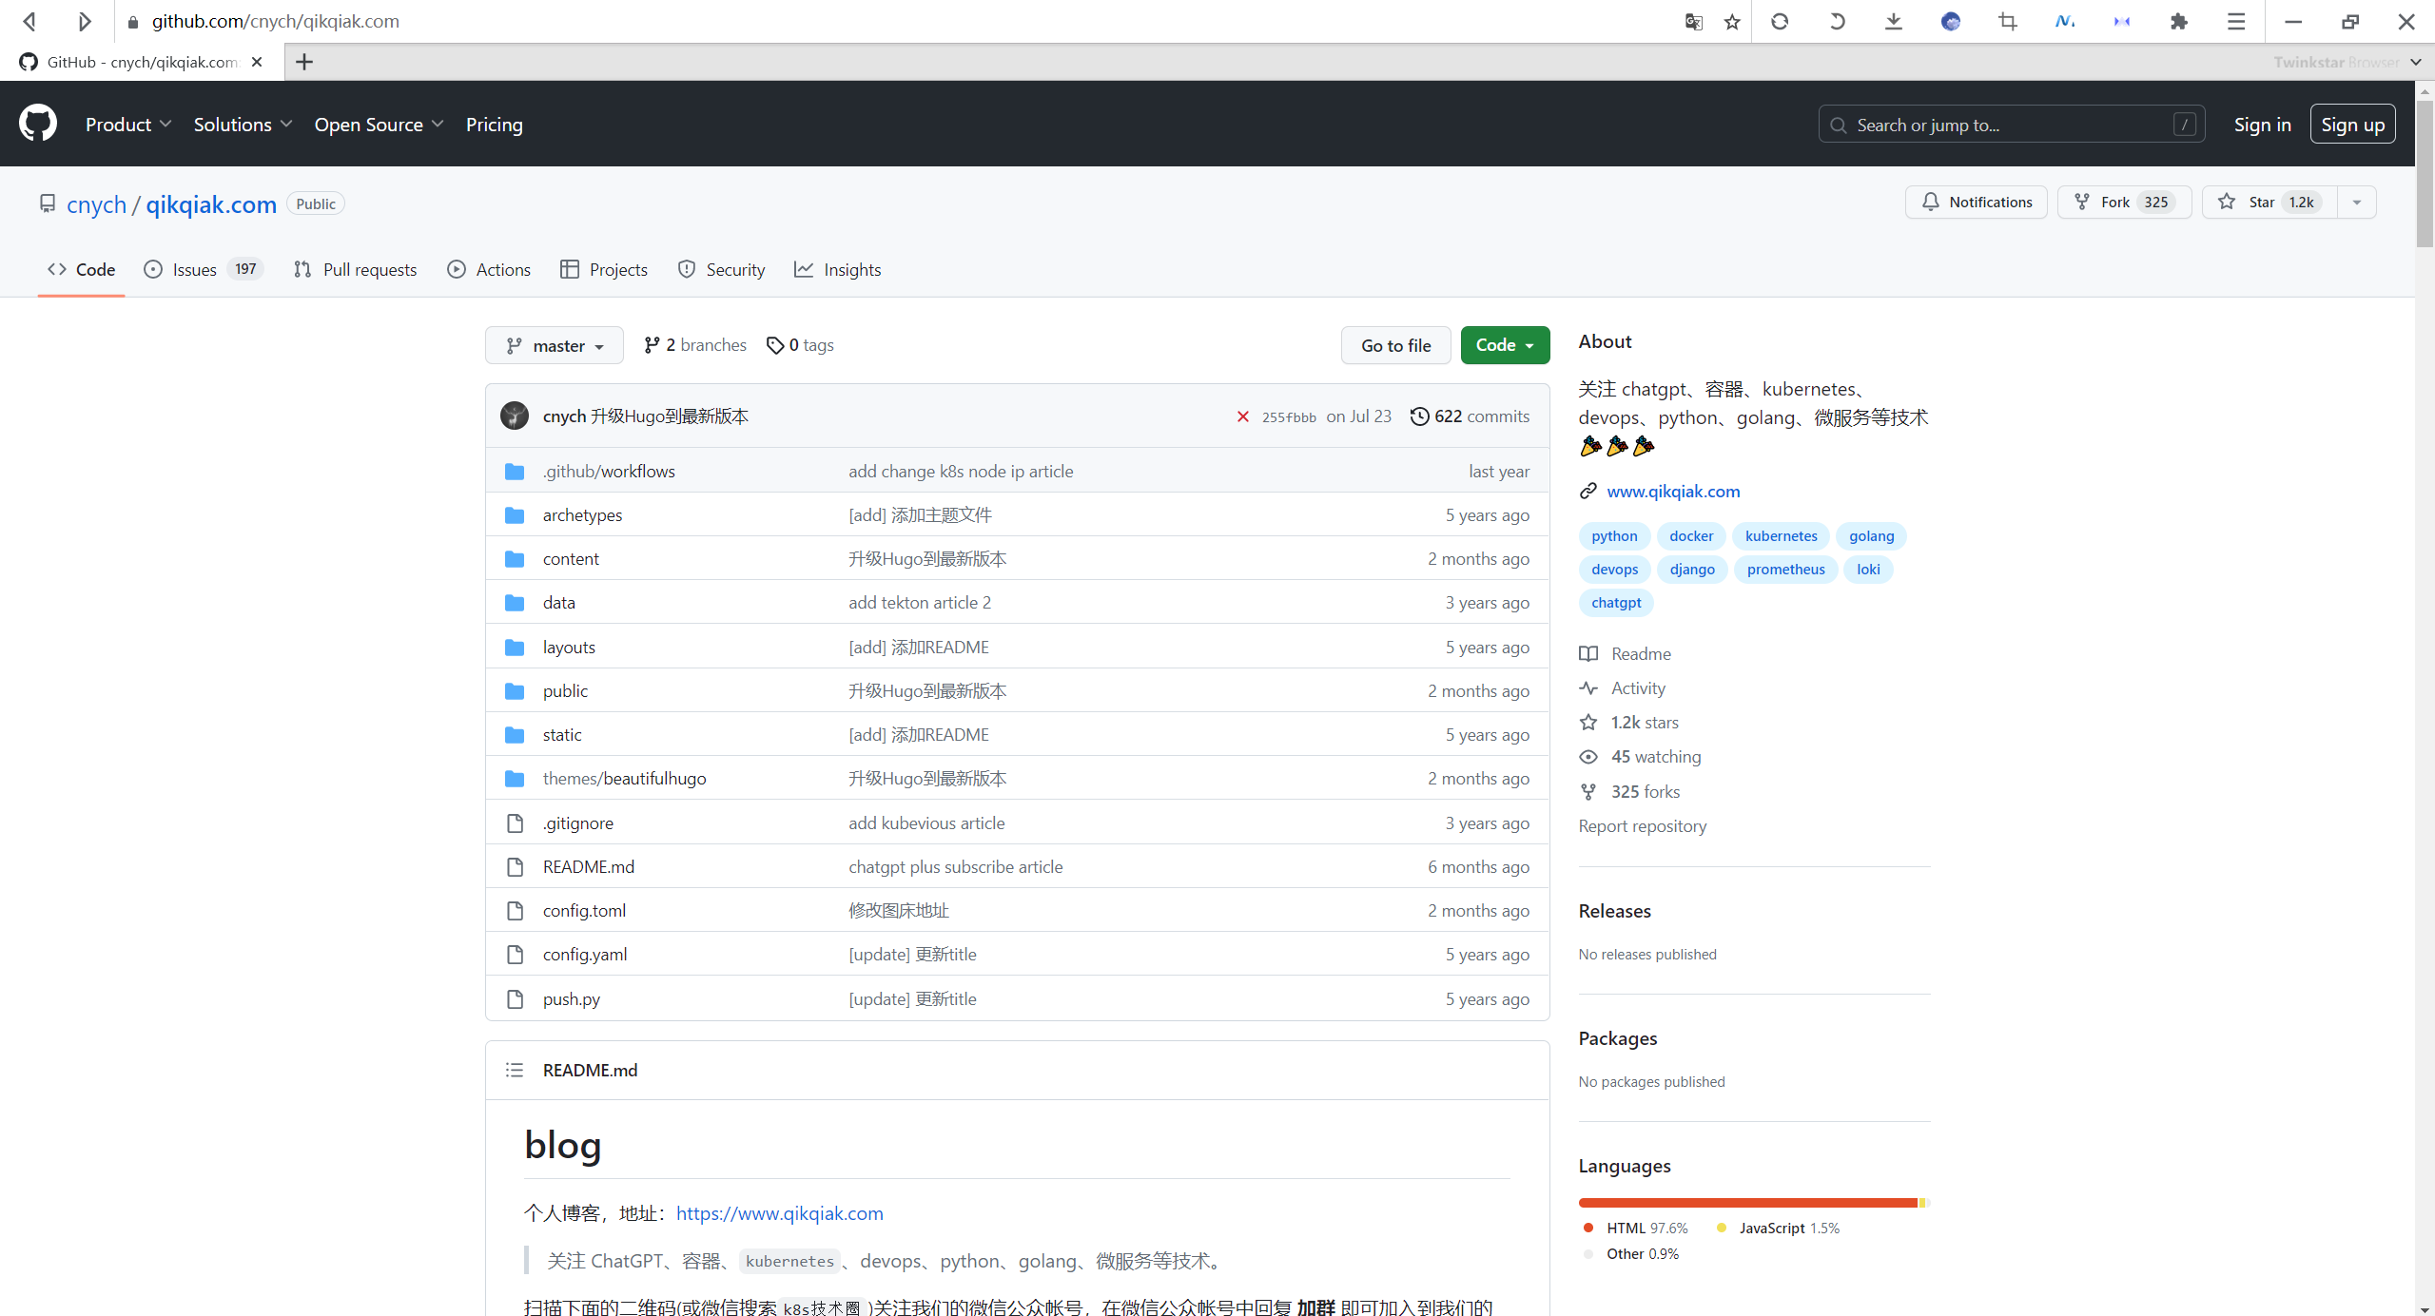Click Sign in link

click(2262, 125)
